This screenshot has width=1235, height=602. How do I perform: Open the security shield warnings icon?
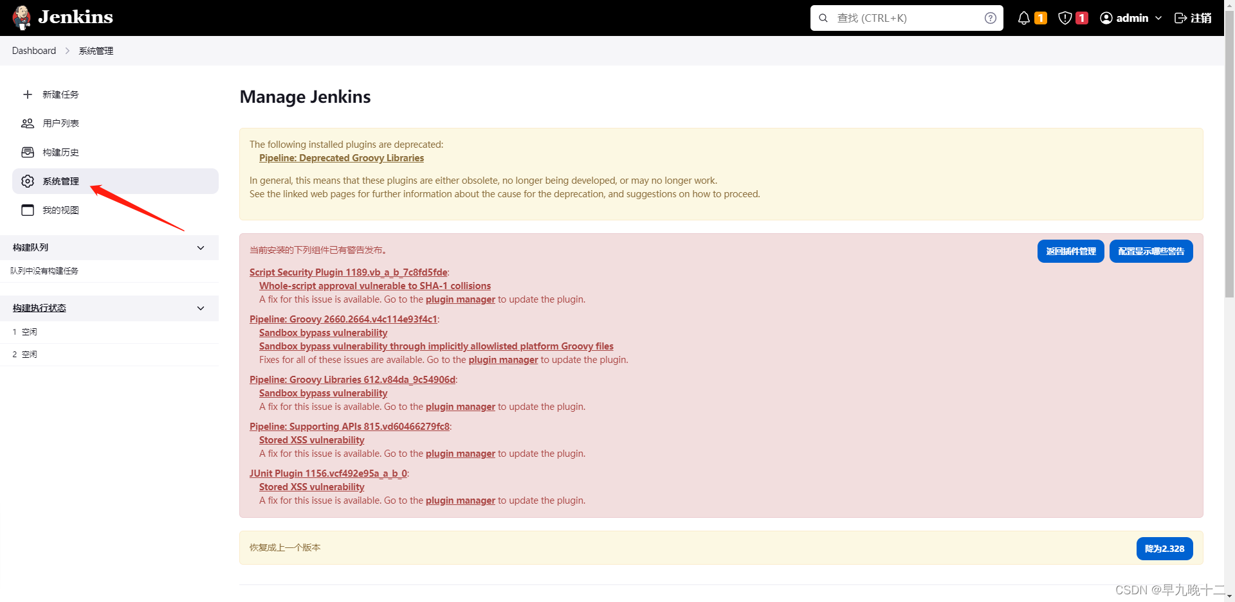pos(1065,18)
